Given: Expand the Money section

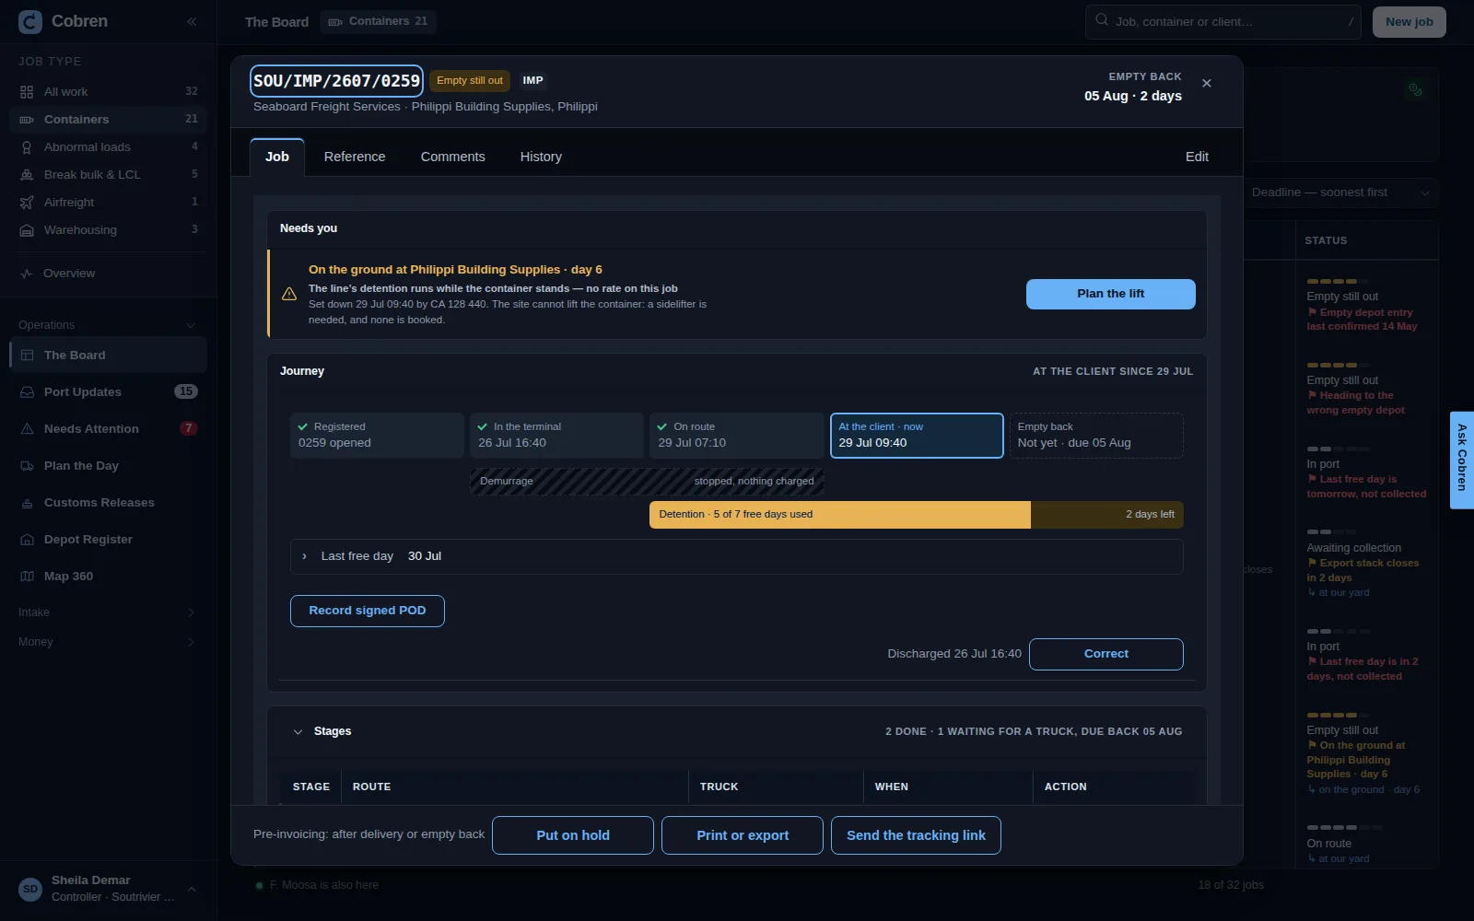Looking at the screenshot, I should [x=109, y=641].
